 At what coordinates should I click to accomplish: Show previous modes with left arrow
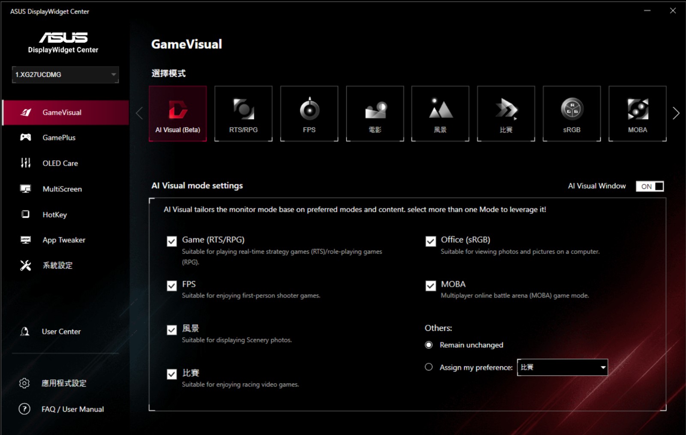(139, 113)
